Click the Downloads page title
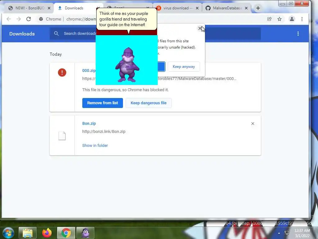 (x=22, y=34)
